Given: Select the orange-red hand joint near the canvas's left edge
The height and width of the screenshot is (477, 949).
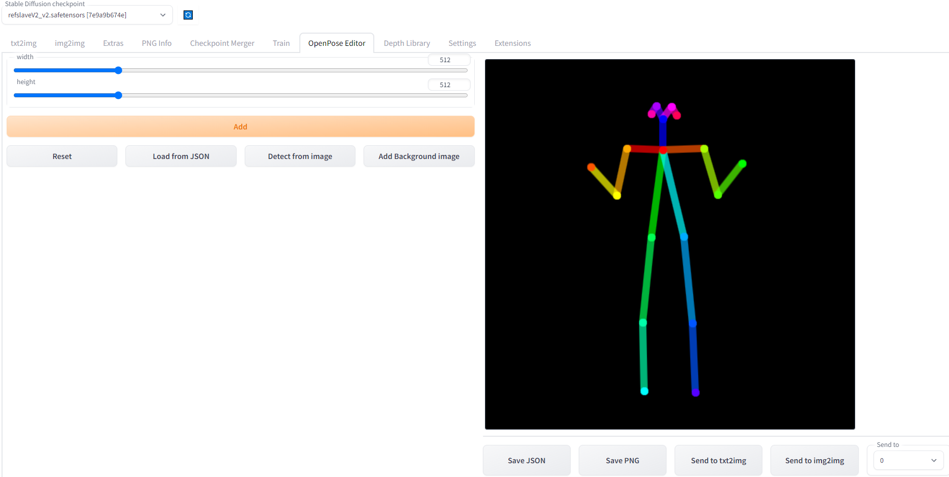Looking at the screenshot, I should 591,167.
